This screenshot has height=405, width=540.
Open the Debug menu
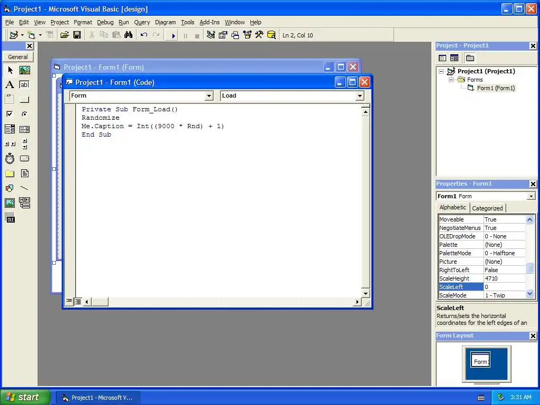click(x=105, y=22)
